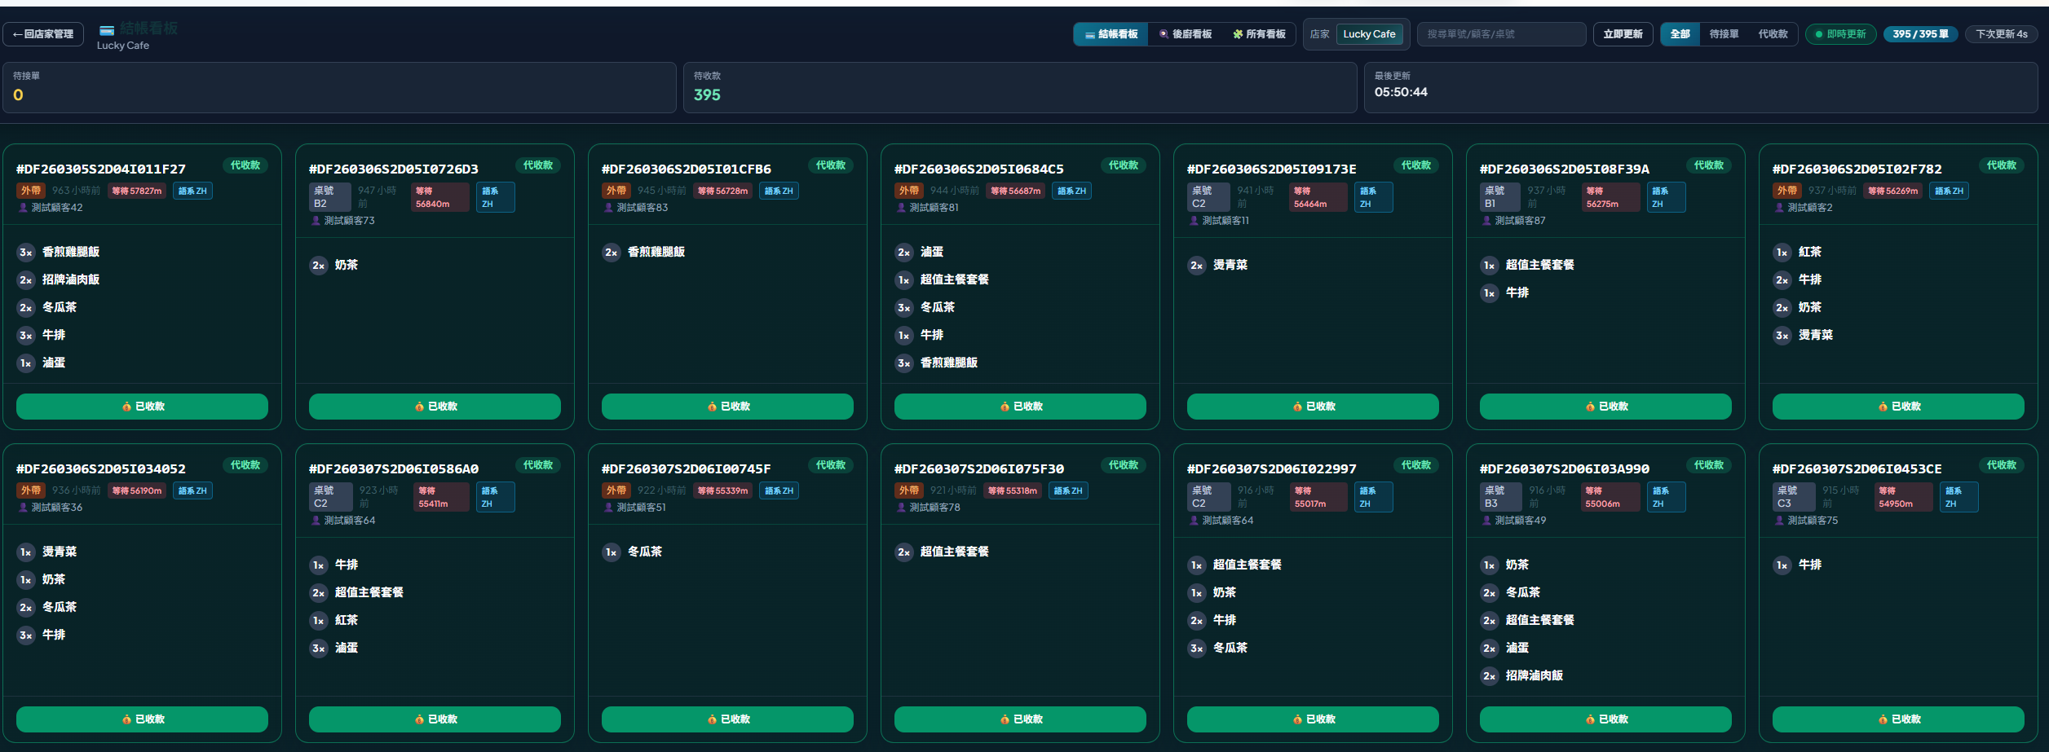Click the 搜尋單號/顧客/桌號 search field
The width and height of the screenshot is (2049, 752).
pos(1500,34)
